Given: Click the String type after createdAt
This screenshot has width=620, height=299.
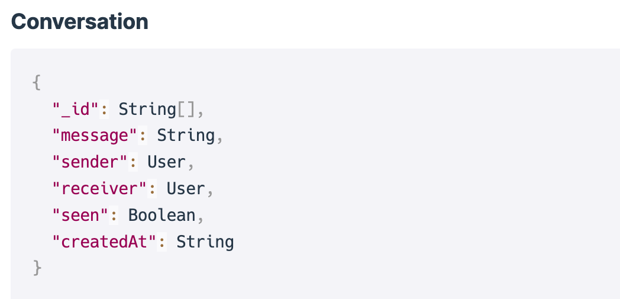Looking at the screenshot, I should pyautogui.click(x=205, y=242).
